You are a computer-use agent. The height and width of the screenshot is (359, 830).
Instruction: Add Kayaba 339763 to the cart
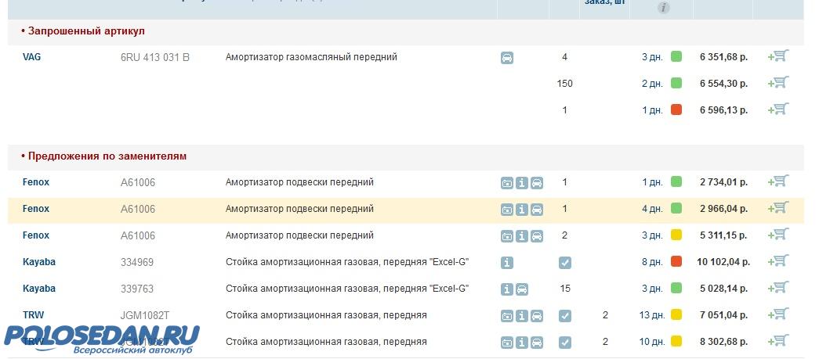coord(778,288)
